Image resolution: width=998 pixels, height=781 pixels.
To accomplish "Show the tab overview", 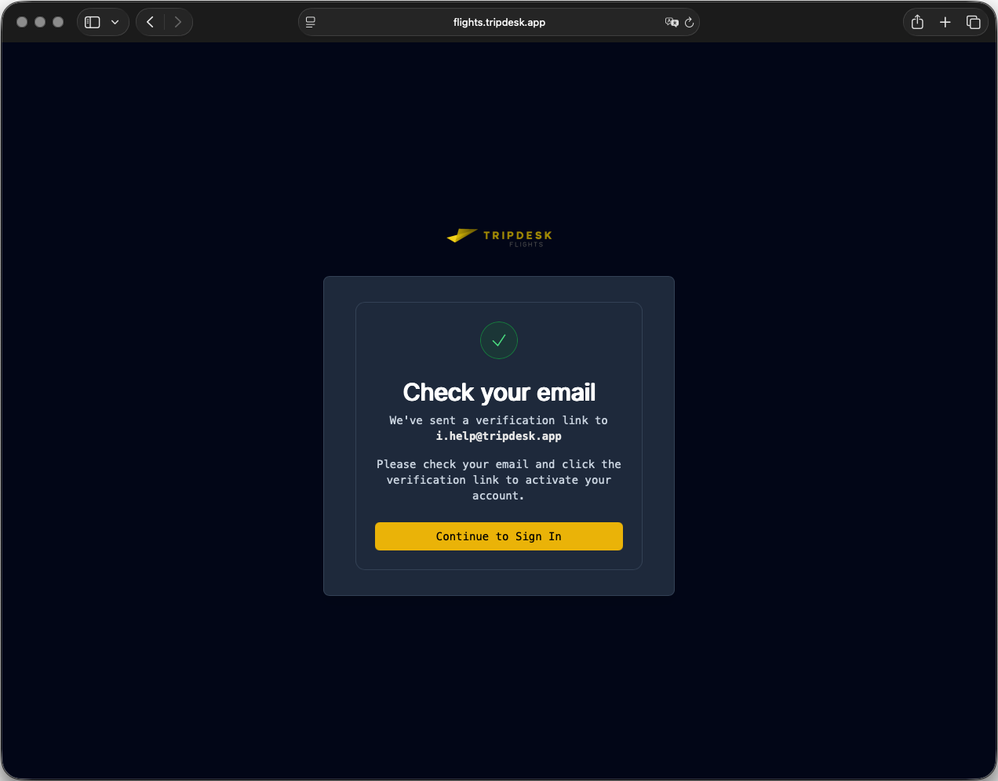I will click(x=974, y=22).
